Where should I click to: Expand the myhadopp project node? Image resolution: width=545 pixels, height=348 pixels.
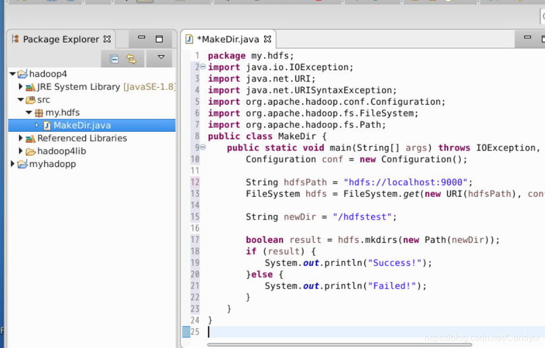pyautogui.click(x=12, y=164)
